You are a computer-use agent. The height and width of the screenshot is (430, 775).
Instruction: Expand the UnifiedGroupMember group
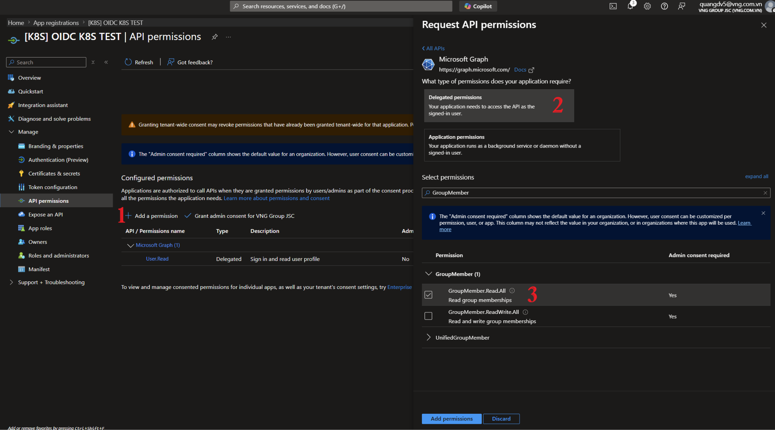click(428, 337)
